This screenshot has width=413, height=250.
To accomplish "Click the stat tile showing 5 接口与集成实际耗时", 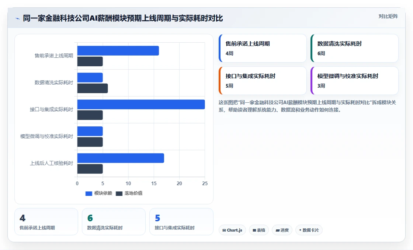I will click(x=181, y=222).
